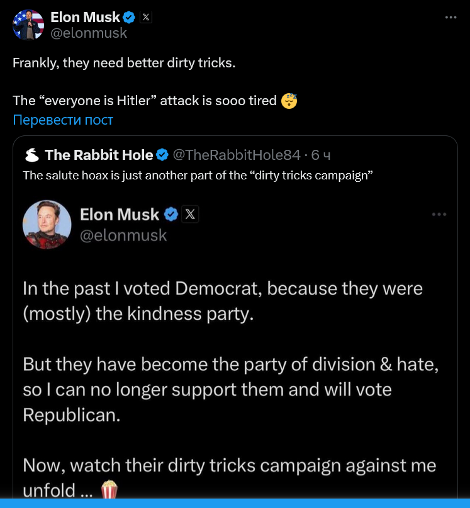Click Elon Musk's avatar inside the embedded screenshot
Screen dimensions: 470x508
(47, 225)
